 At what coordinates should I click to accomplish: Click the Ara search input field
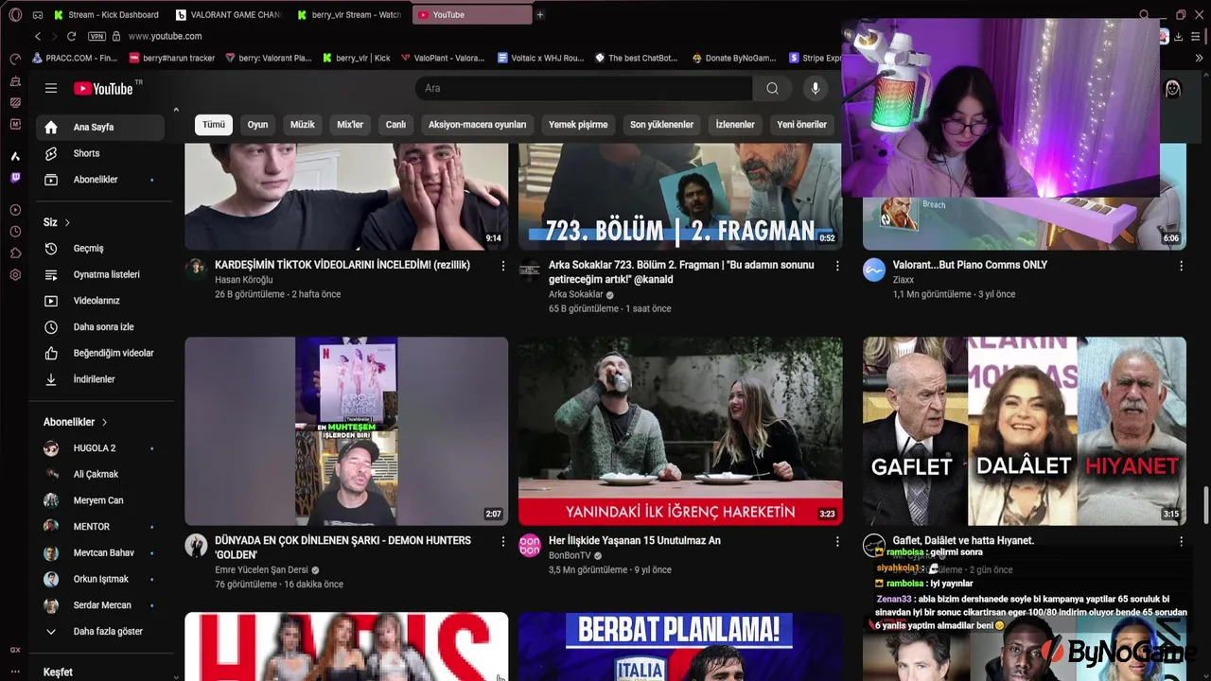(x=584, y=88)
